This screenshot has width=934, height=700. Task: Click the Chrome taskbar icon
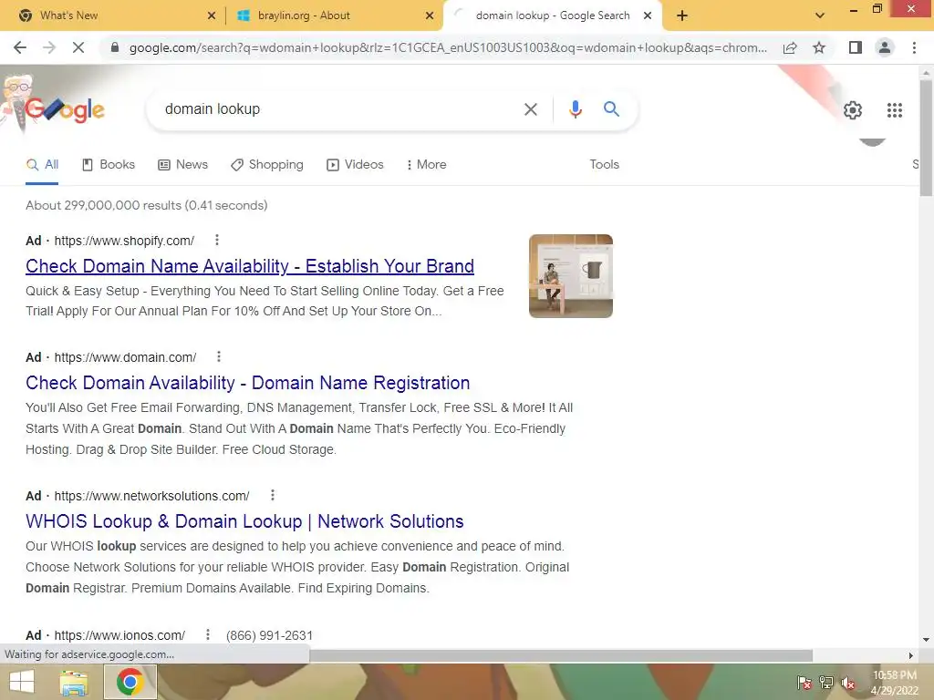130,682
